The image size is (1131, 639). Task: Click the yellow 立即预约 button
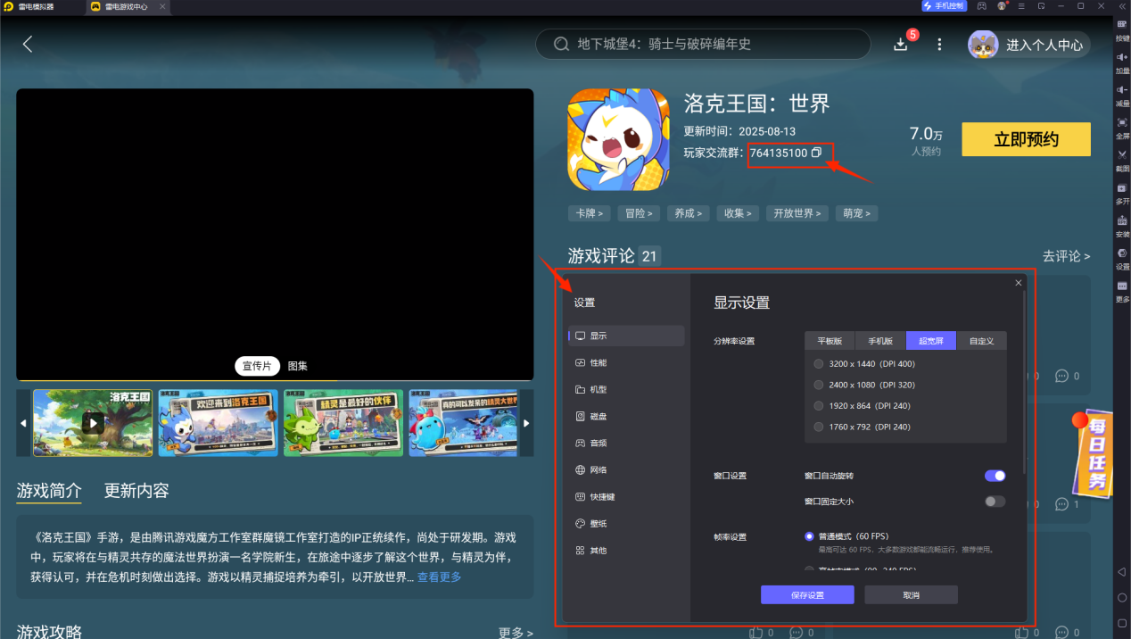click(x=1026, y=139)
